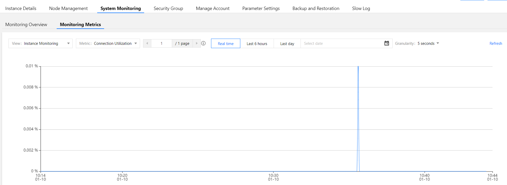Expand the Granularity 5 seconds dropdown

428,43
